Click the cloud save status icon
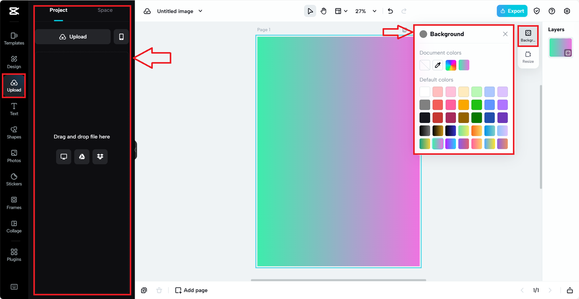This screenshot has height=299, width=579. pyautogui.click(x=147, y=11)
